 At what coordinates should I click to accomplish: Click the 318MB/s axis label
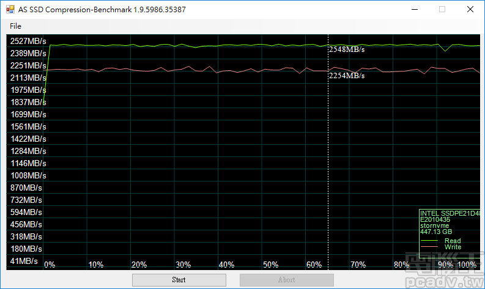click(26, 236)
